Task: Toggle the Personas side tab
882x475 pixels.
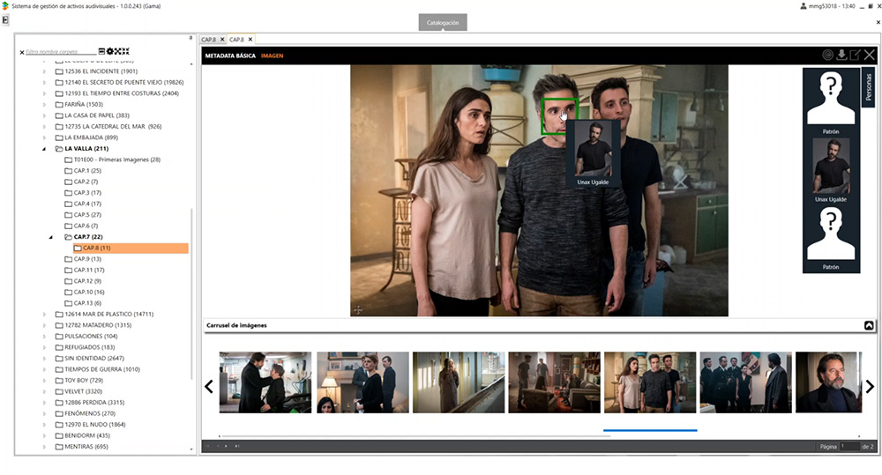Action: tap(869, 86)
